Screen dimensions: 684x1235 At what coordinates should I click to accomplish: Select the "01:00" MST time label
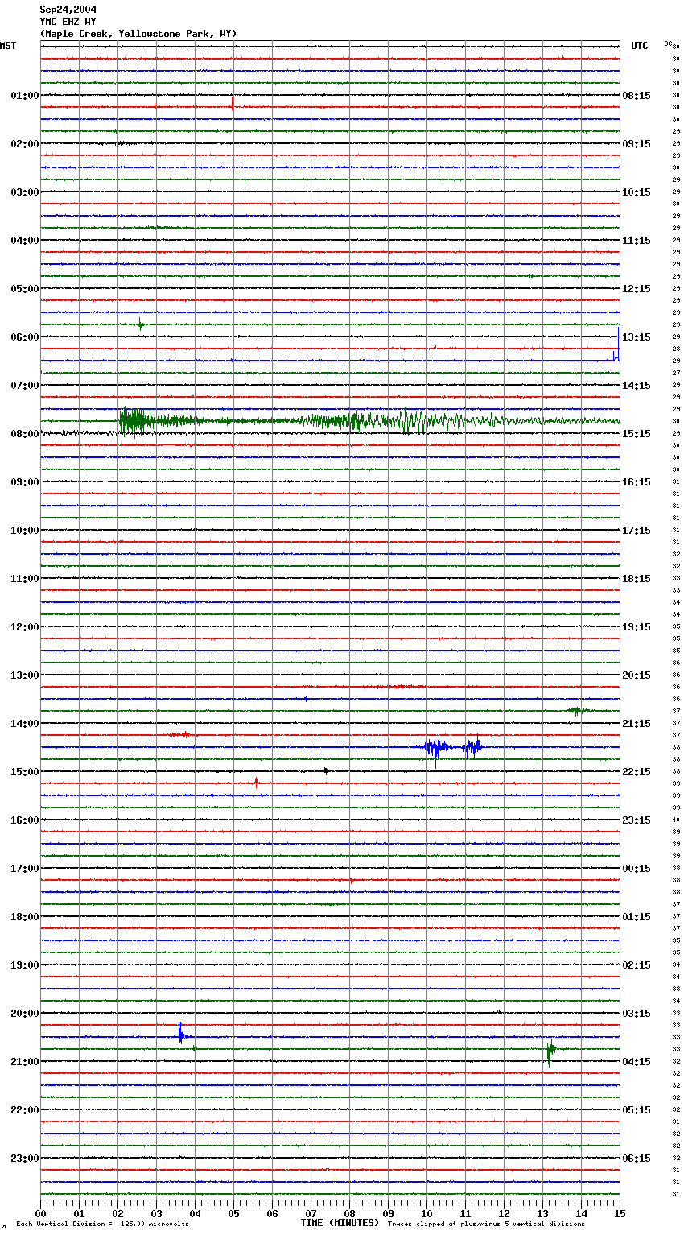click(x=25, y=96)
